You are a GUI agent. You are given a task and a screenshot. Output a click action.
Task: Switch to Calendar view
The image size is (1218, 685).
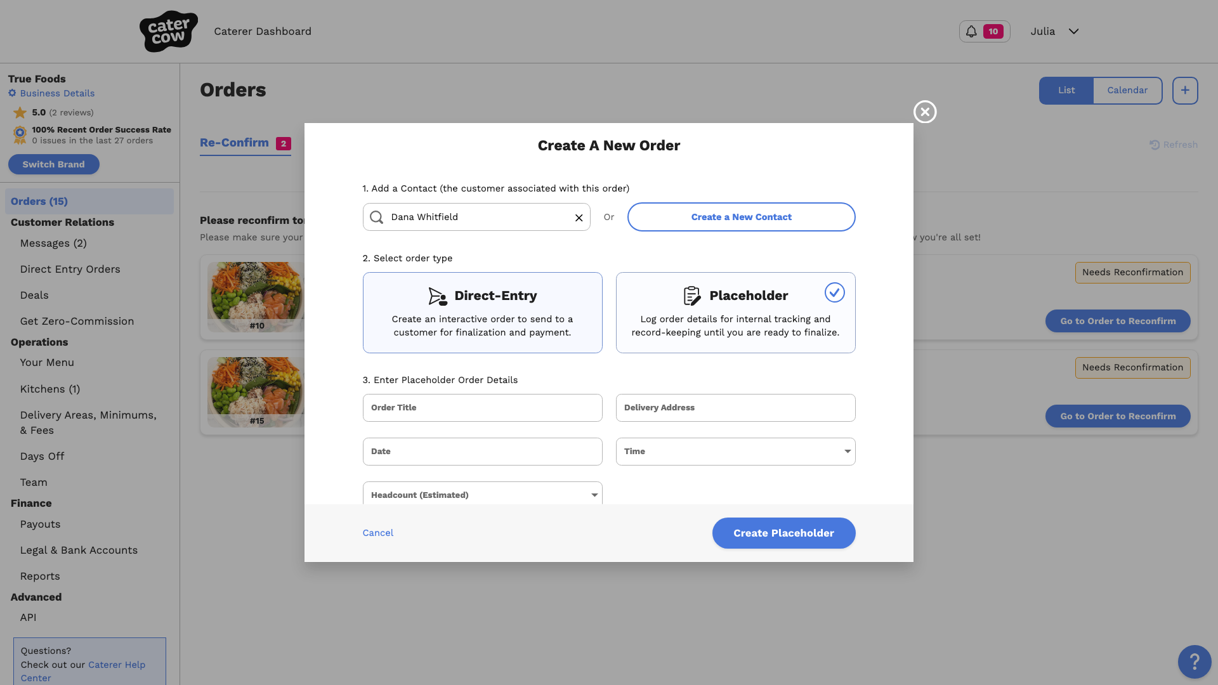[x=1127, y=91]
